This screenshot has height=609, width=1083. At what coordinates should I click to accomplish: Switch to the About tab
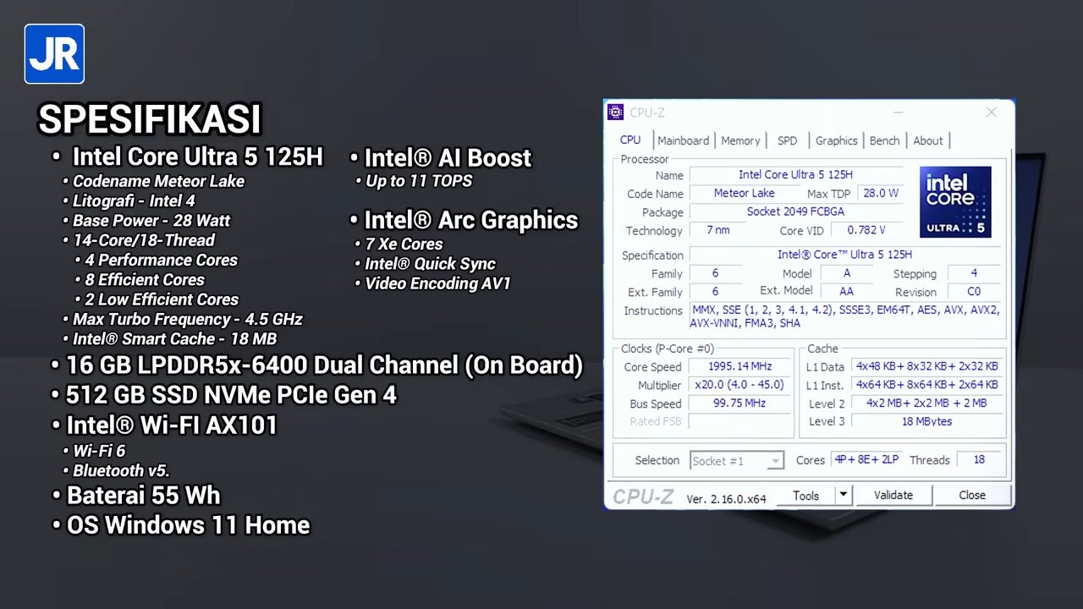click(x=927, y=140)
